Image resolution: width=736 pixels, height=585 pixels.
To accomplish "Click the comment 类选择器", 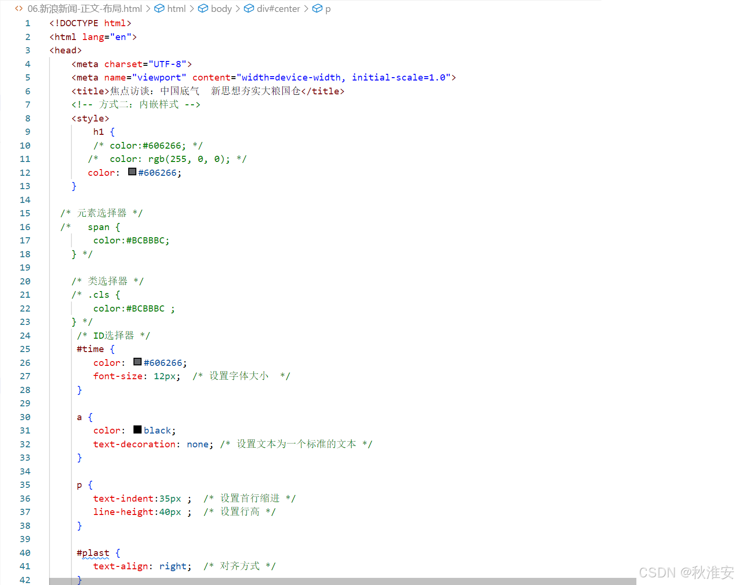I will coord(108,281).
